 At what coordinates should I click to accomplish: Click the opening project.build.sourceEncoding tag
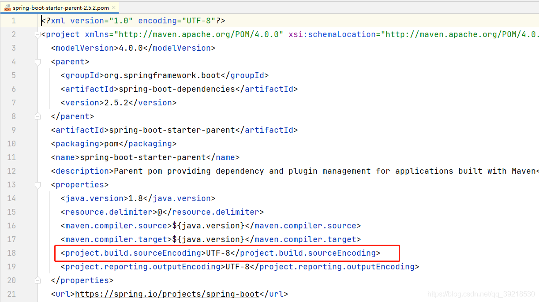pos(133,254)
